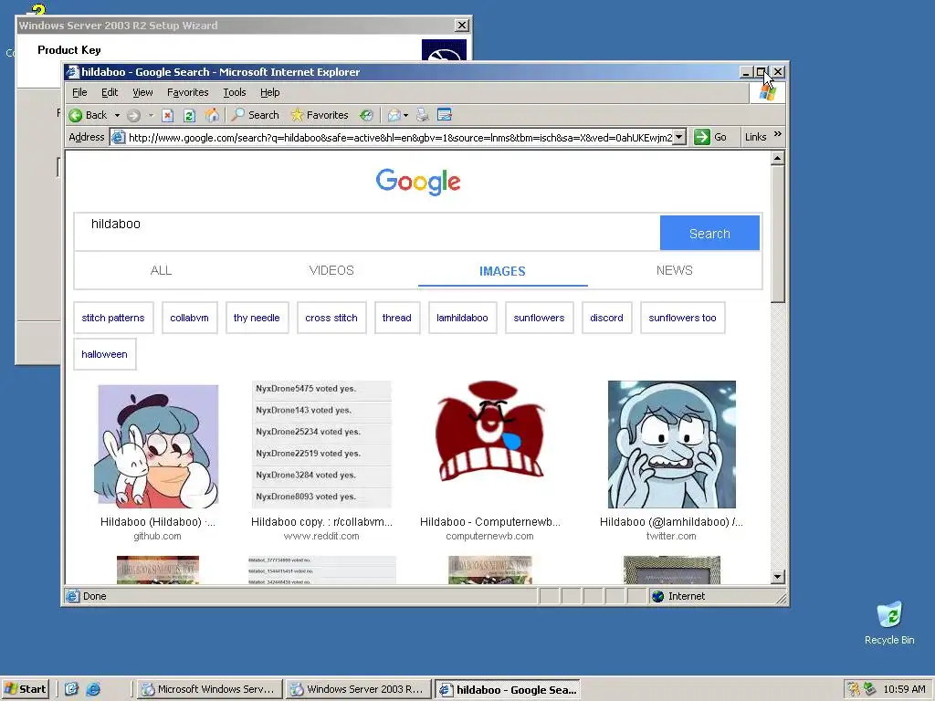This screenshot has width=935, height=701.
Task: Open the twitter.com scared girl thumbnail
Action: point(671,445)
